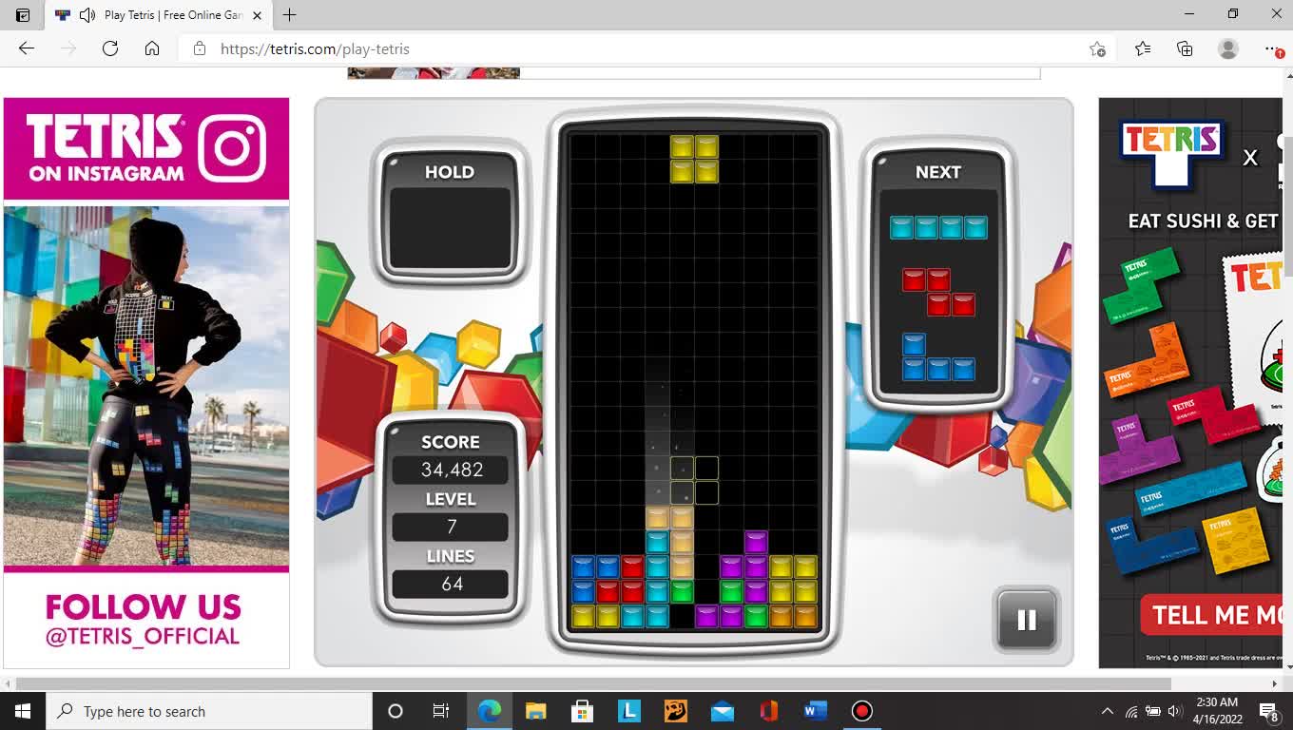Go back in the browser
This screenshot has height=730, width=1293.
pos(27,48)
